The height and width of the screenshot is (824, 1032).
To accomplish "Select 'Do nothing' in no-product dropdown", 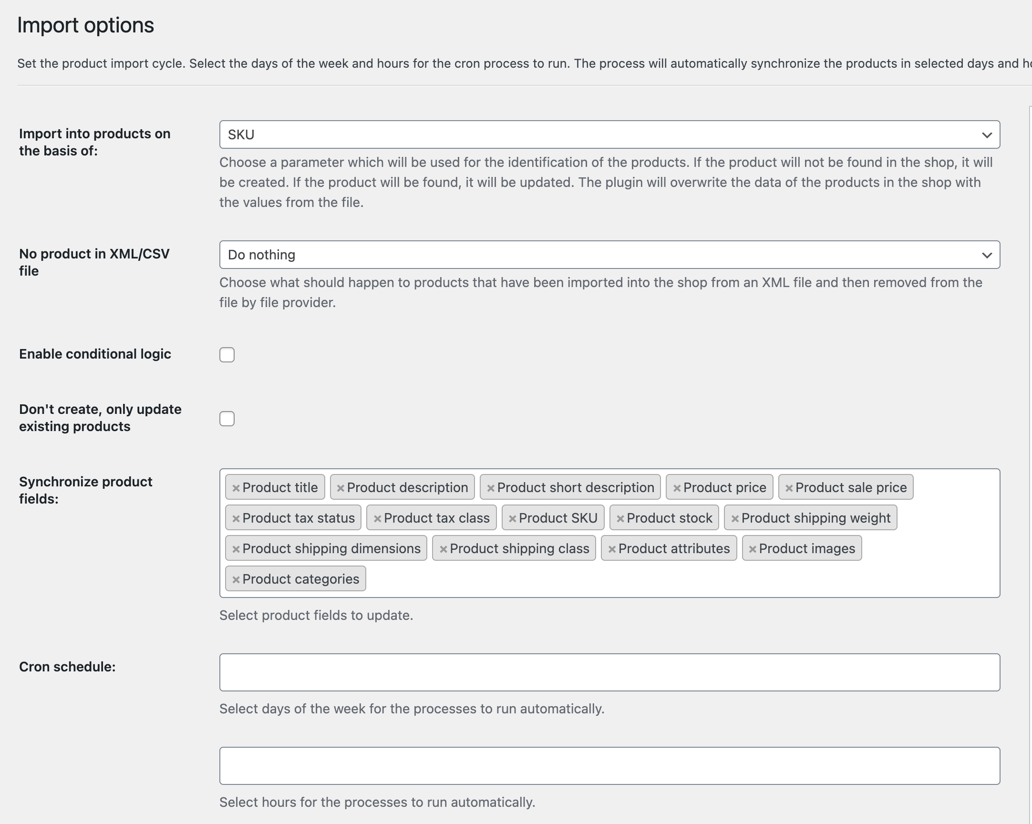I will click(x=609, y=254).
